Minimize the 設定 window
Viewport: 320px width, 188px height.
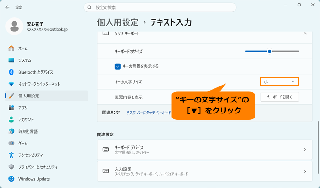[286, 5]
